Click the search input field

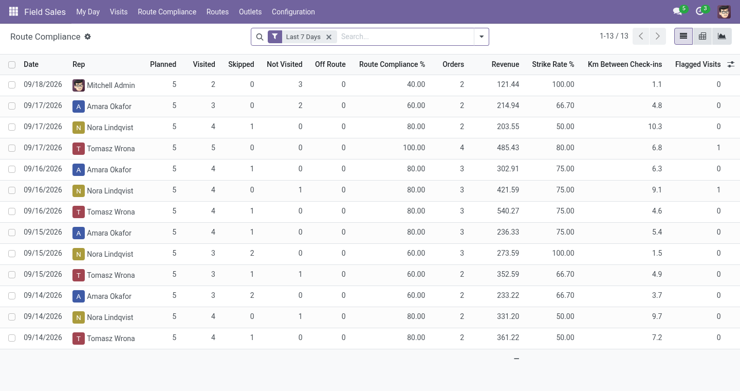[405, 37]
